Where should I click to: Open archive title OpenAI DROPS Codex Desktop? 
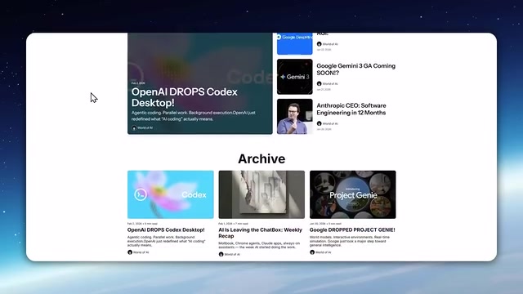[x=166, y=229]
